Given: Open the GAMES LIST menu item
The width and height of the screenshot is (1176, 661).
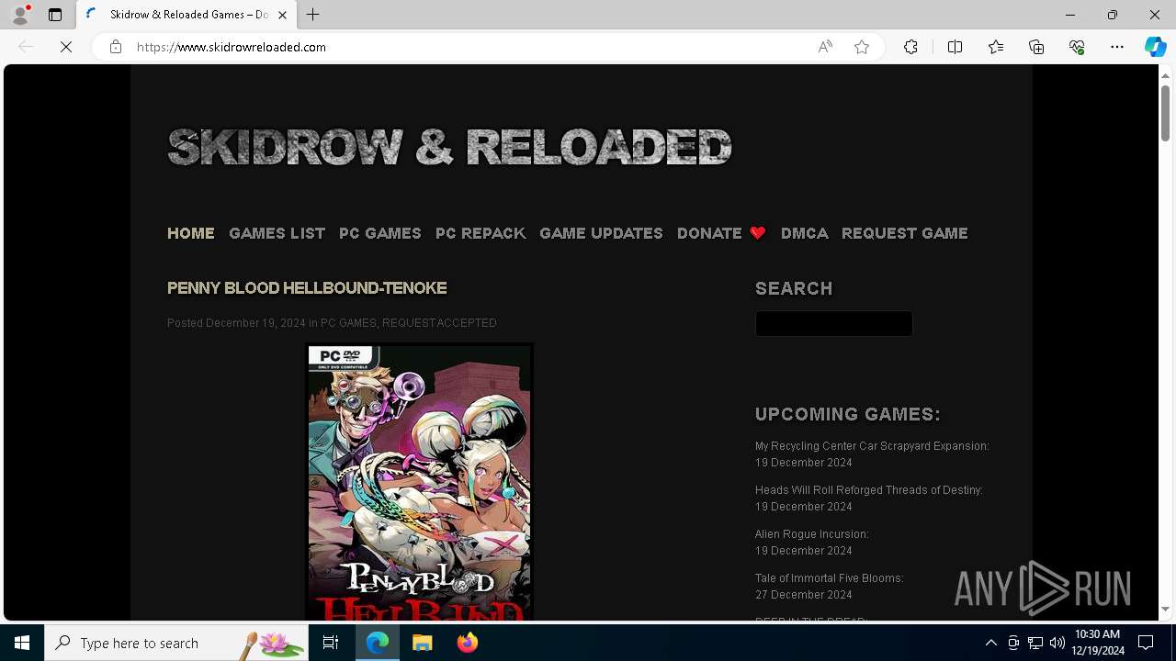Looking at the screenshot, I should point(277,233).
